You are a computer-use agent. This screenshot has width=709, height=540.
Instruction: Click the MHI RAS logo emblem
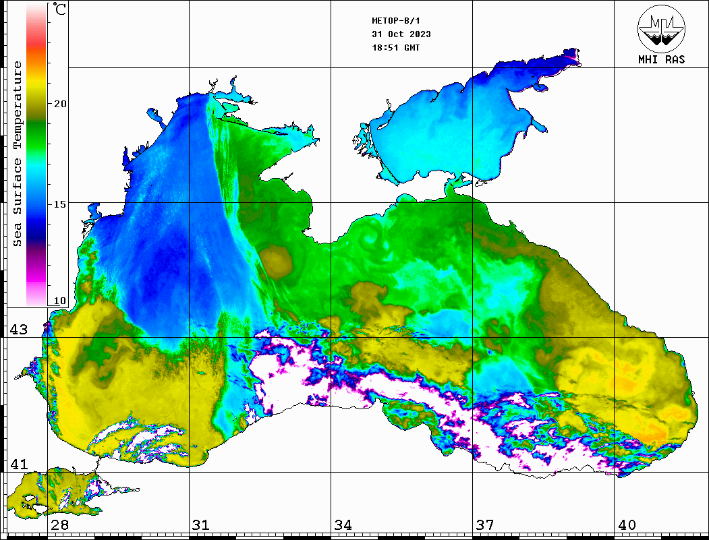coord(662,28)
